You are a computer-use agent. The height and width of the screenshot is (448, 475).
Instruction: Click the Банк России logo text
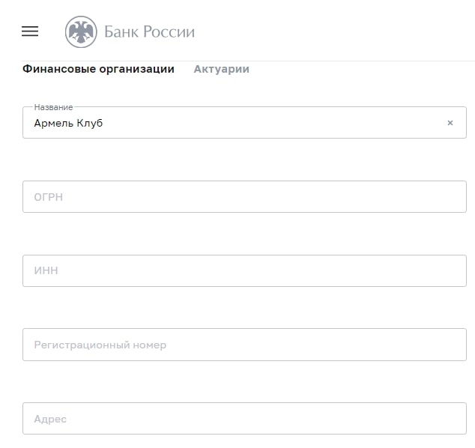pyautogui.click(x=149, y=31)
